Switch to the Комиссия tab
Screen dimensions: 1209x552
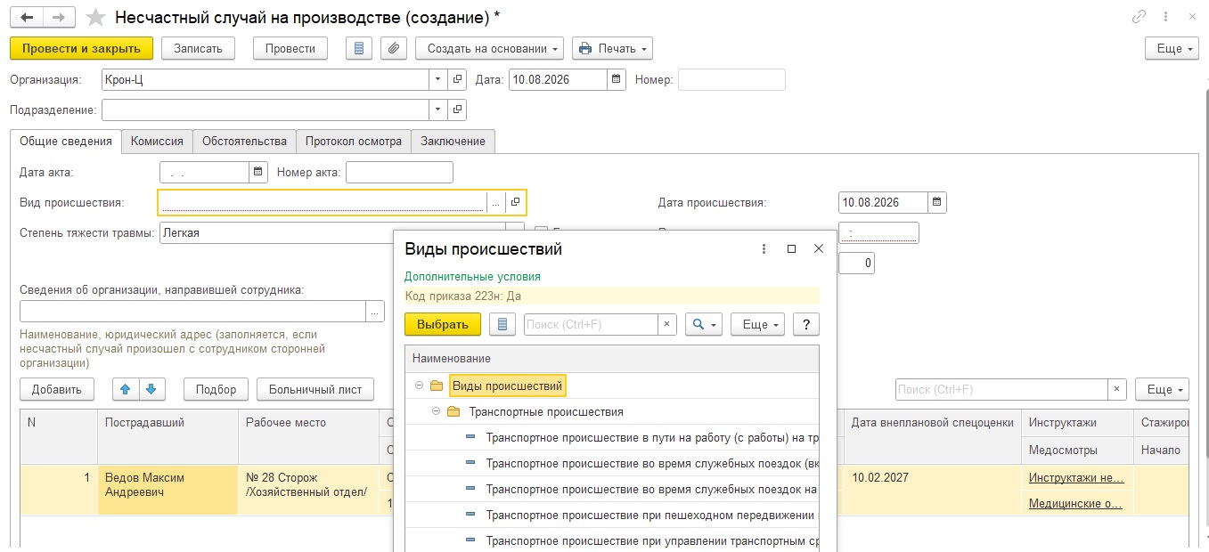coord(157,141)
